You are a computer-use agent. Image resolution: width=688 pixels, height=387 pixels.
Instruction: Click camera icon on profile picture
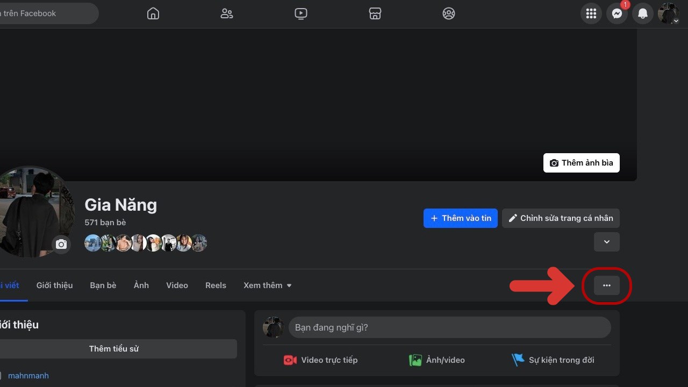62,245
